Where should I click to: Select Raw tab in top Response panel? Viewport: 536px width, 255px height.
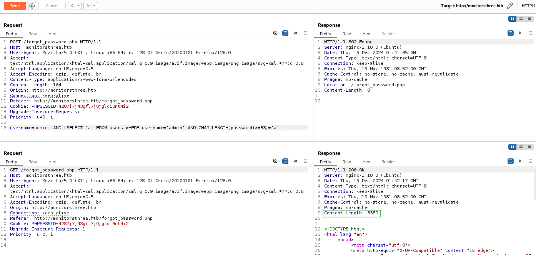point(347,34)
